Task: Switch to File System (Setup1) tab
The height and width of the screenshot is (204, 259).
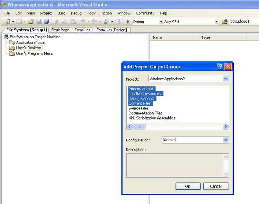Action: point(27,30)
